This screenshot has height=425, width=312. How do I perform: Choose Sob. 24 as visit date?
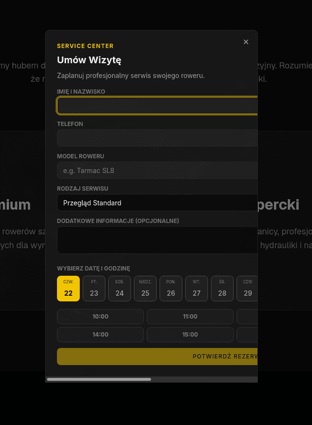120,289
